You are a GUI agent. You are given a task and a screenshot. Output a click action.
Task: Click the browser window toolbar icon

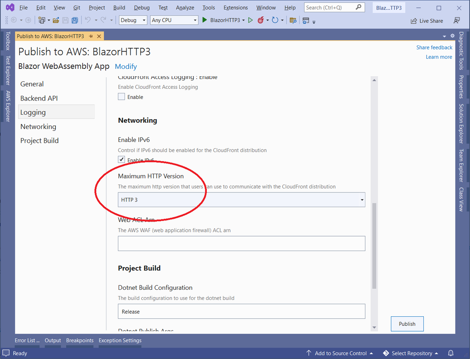pos(306,20)
